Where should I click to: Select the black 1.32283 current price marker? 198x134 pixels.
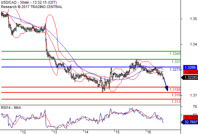coord(190,77)
